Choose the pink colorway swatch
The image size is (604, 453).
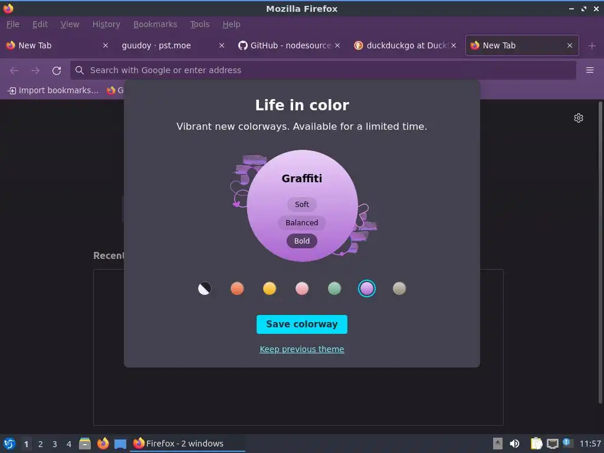coord(301,288)
